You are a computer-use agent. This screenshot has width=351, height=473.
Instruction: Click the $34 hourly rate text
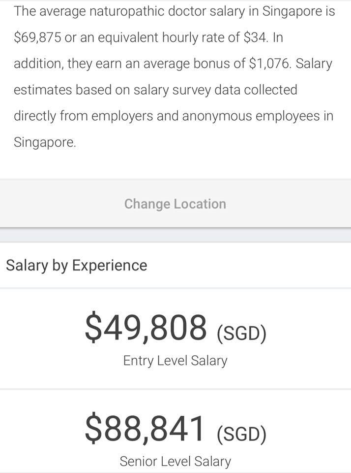(x=256, y=37)
